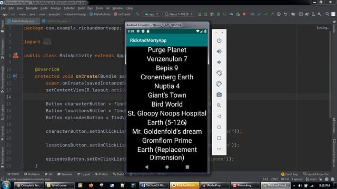337x189 pixels.
Task: Tap the Bird World list entry
Action: [x=167, y=104]
